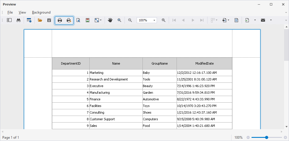Click the Zoom In magnifier icon
This screenshot has height=141, width=289.
point(164,20)
